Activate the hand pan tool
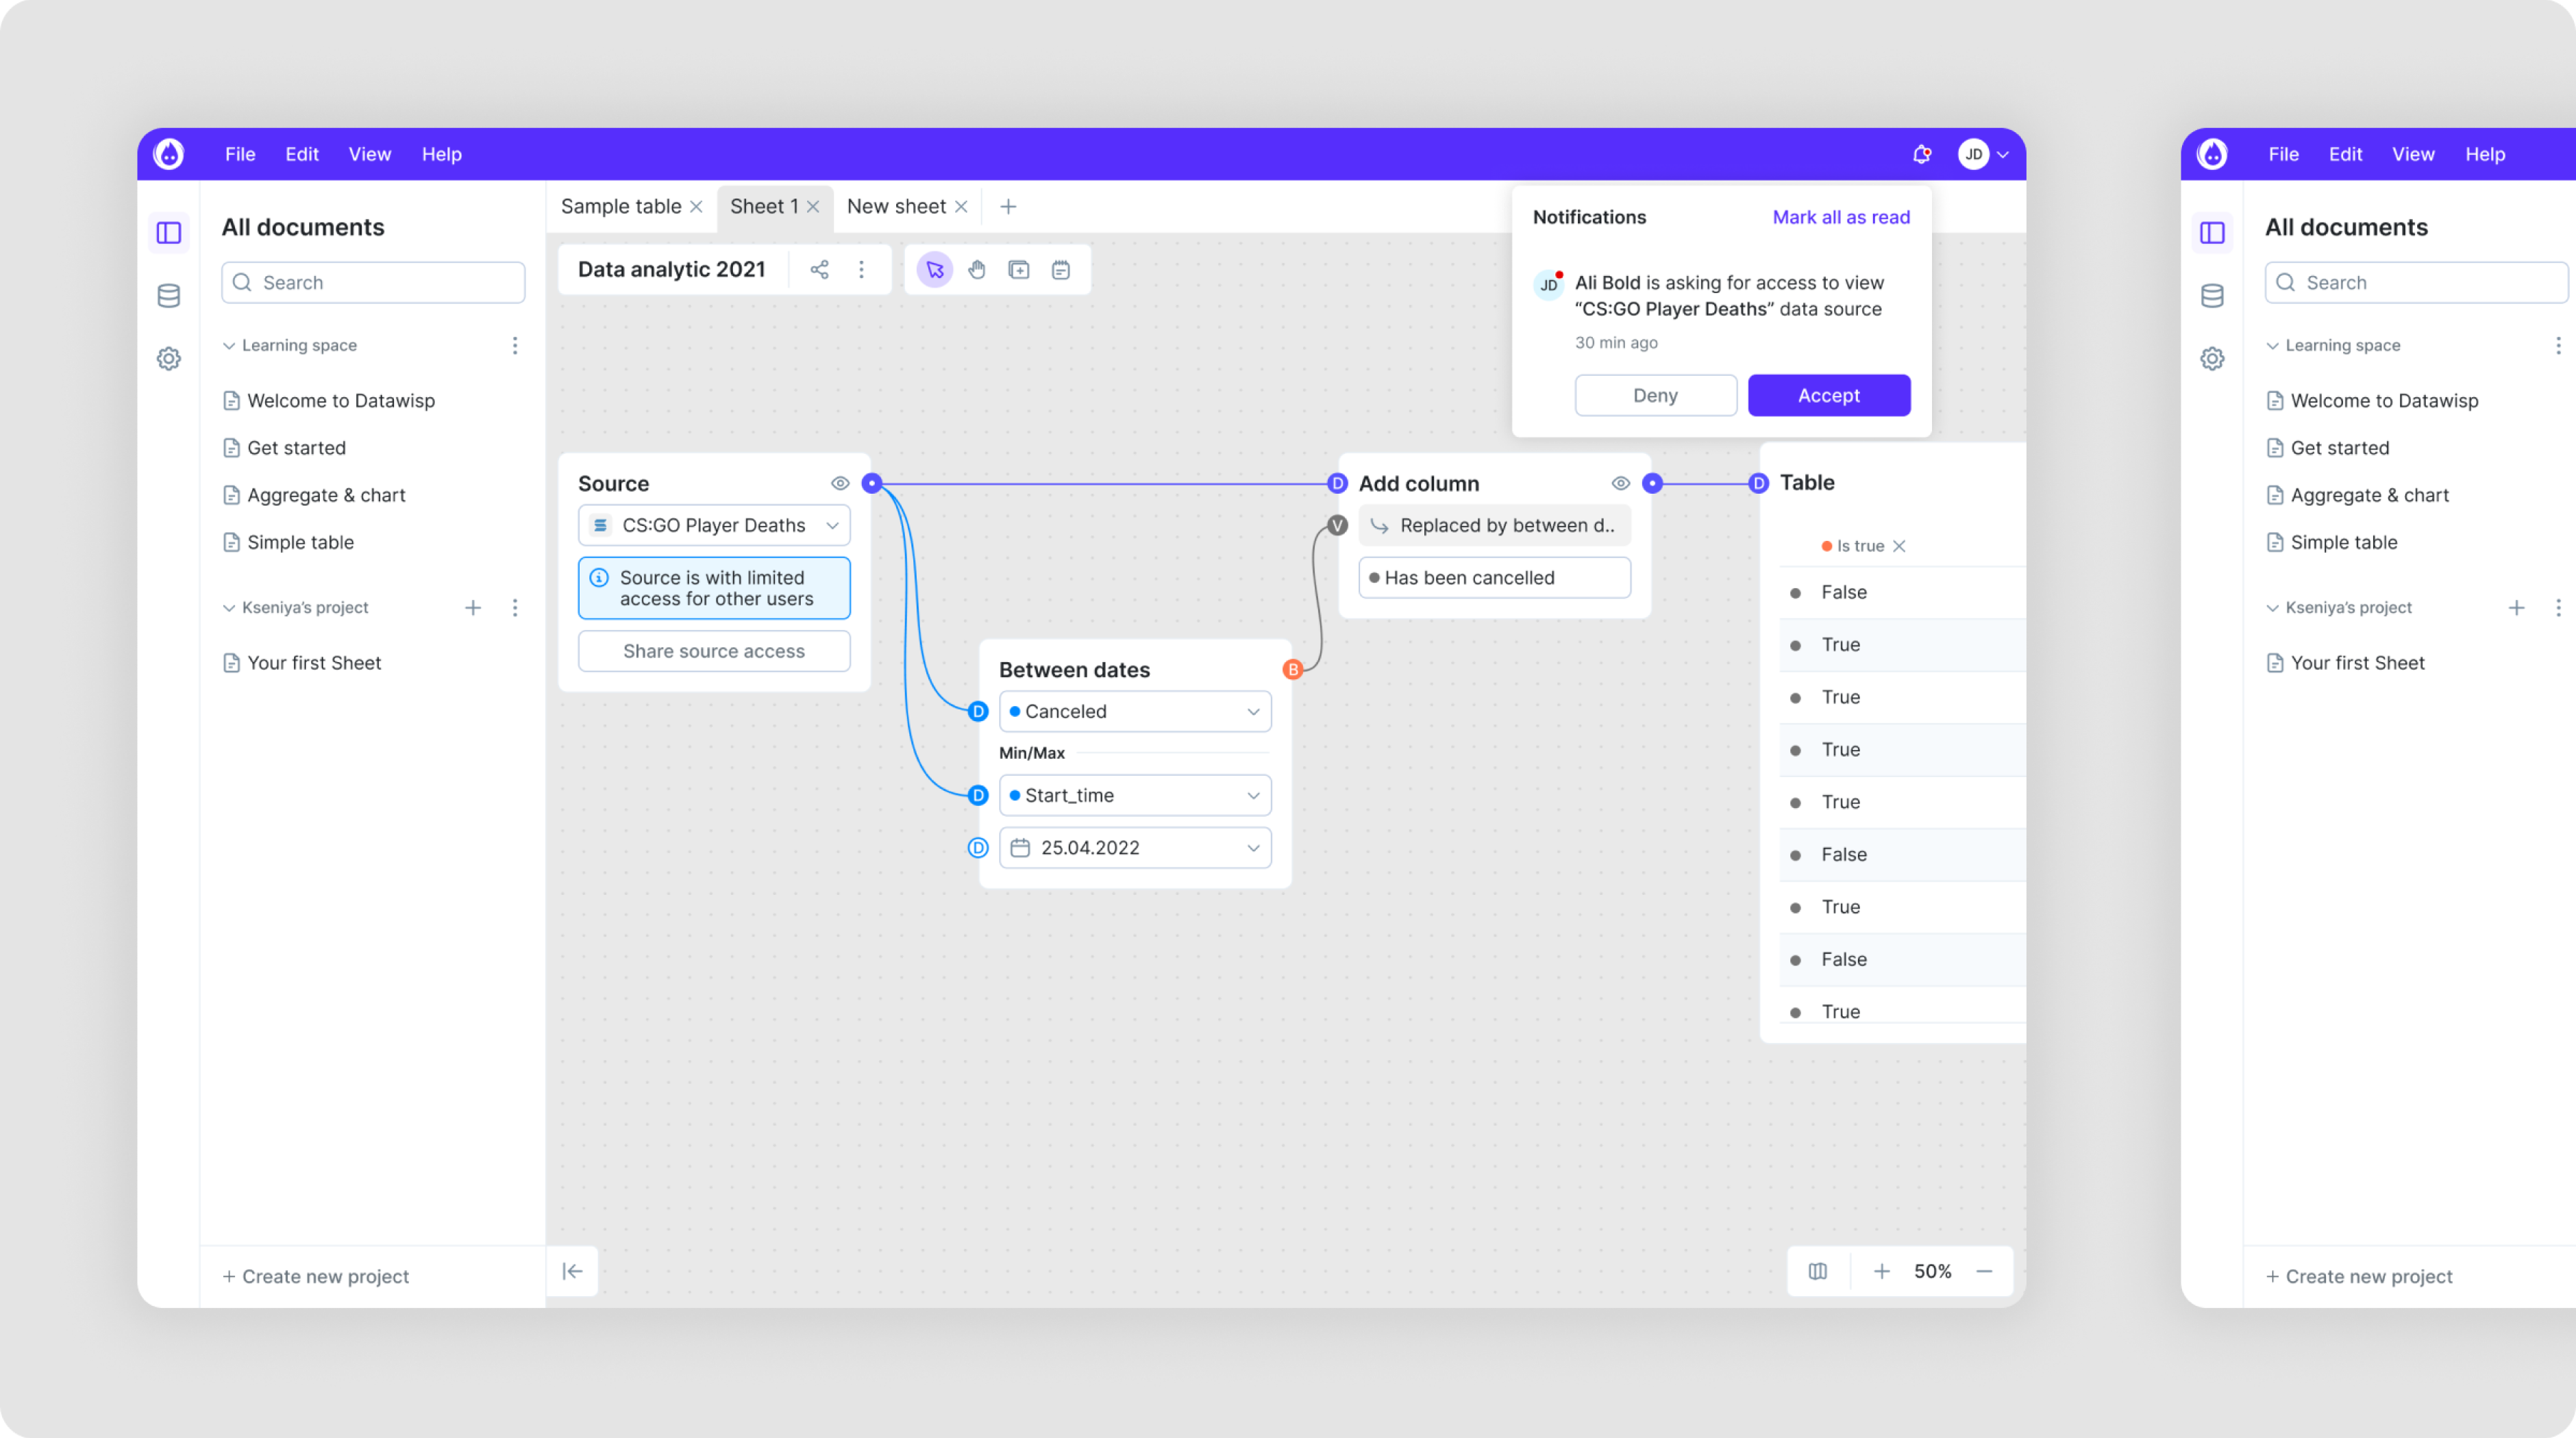 pyautogui.click(x=977, y=269)
